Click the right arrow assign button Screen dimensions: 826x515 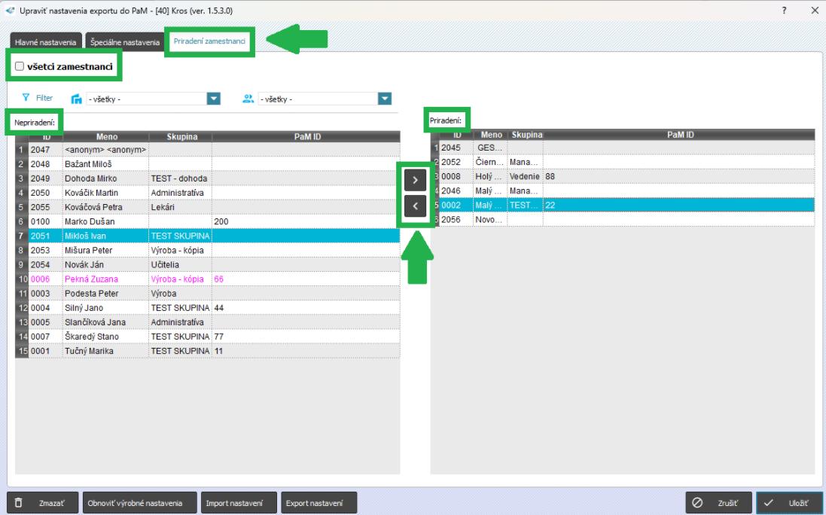pyautogui.click(x=416, y=180)
